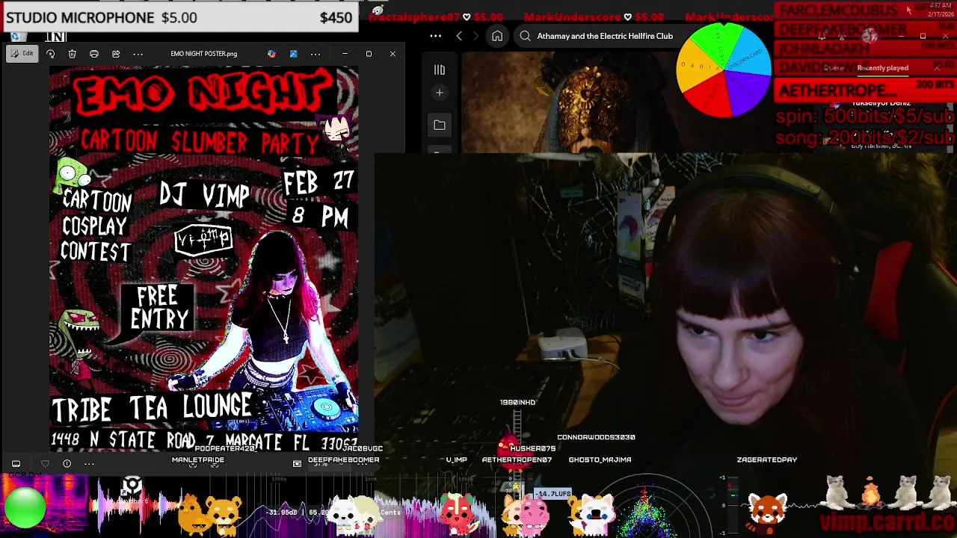Favorite the poster with the heart icon

pos(45,464)
